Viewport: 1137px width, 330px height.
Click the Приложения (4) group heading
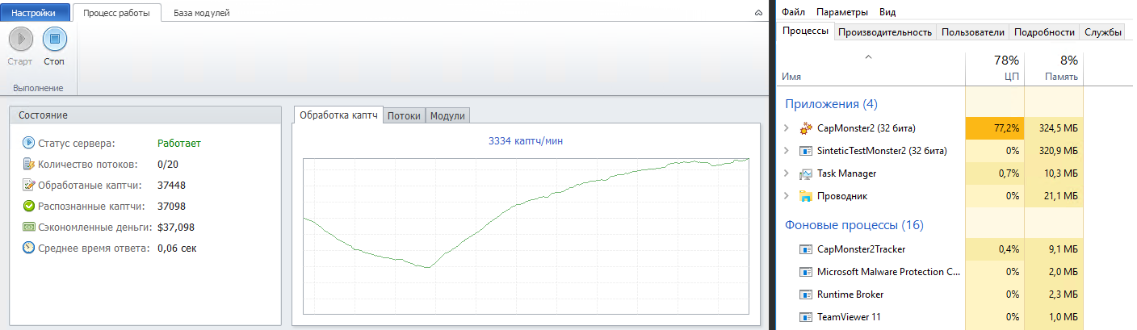tap(831, 104)
